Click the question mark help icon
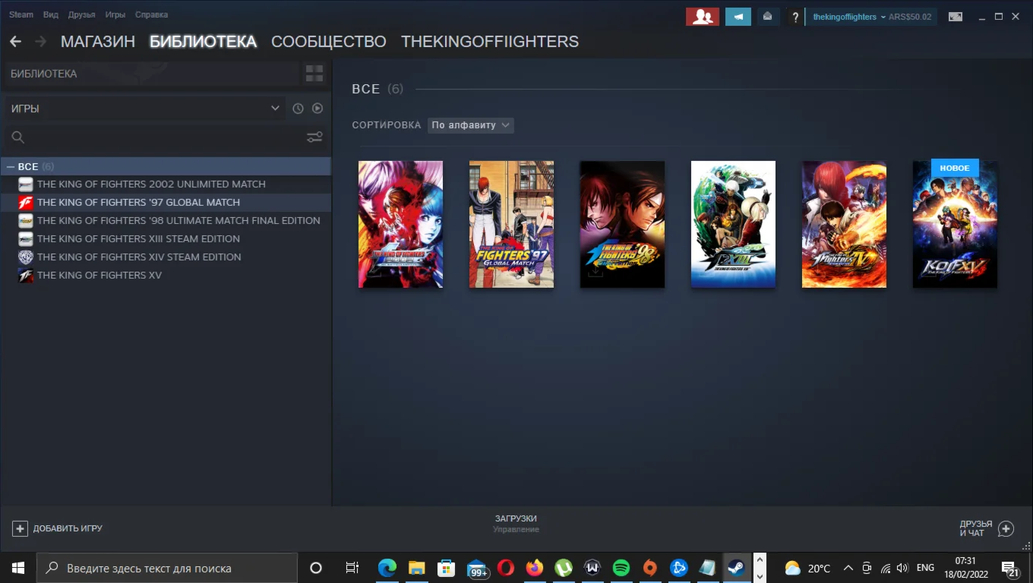Screen dimensions: 1033x583 pos(795,17)
